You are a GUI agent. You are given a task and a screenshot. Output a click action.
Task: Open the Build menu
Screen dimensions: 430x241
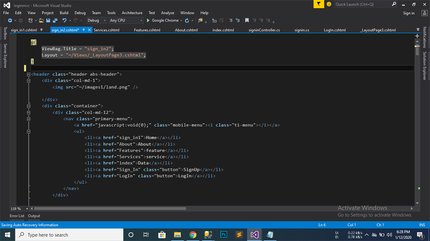[64, 13]
